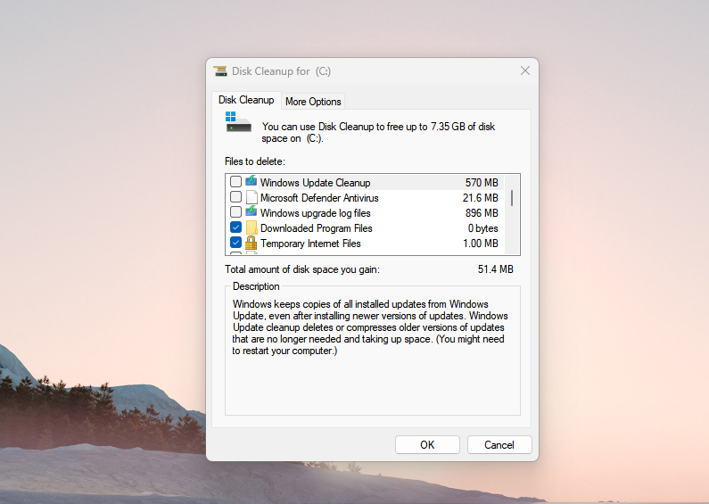The image size is (709, 504).
Task: Select the Windows Update Cleanup row label
Action: point(315,183)
